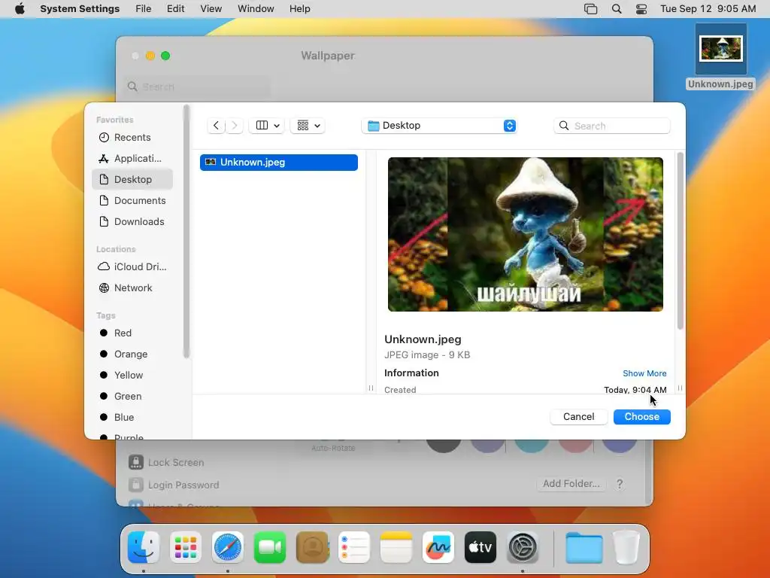770x578 pixels.
Task: Open Apple TV from the Dock
Action: click(480, 547)
